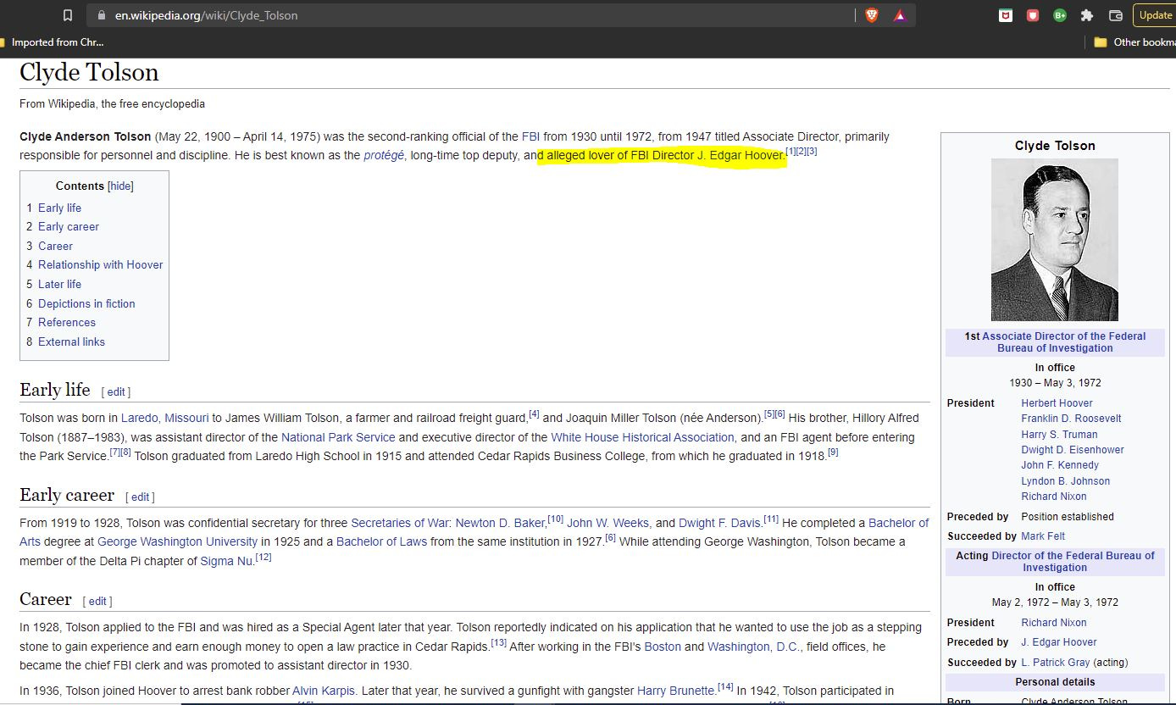The image size is (1176, 705).
Task: Open Imported from Chrome bookmarks folder
Action: point(52,42)
